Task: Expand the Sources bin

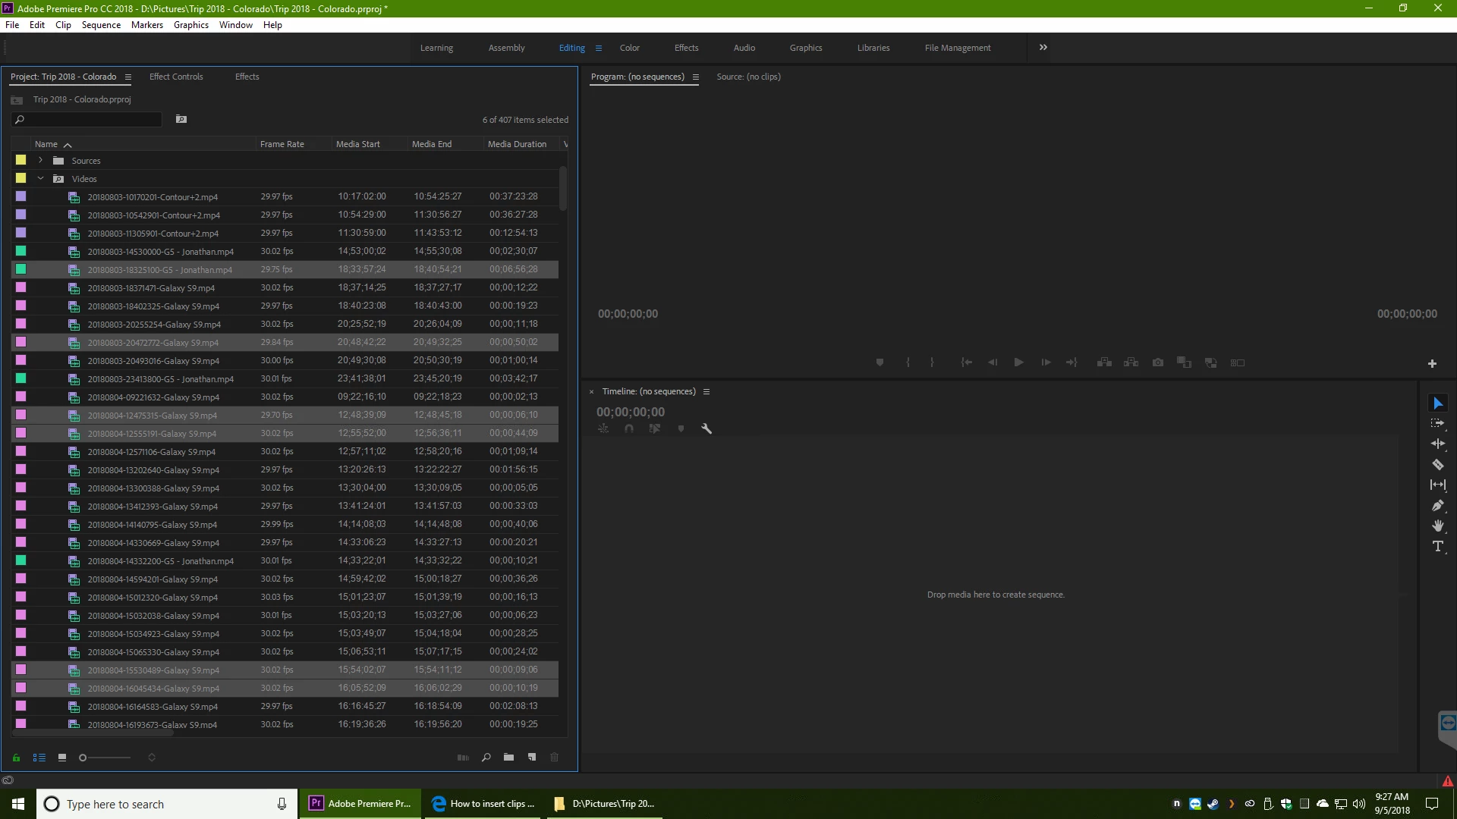Action: click(x=40, y=160)
